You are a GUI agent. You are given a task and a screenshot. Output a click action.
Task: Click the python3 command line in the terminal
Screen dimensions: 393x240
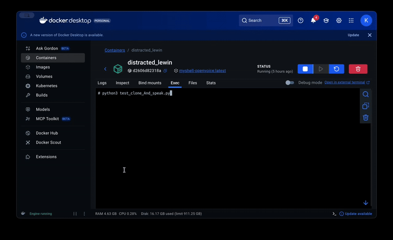[135, 93]
